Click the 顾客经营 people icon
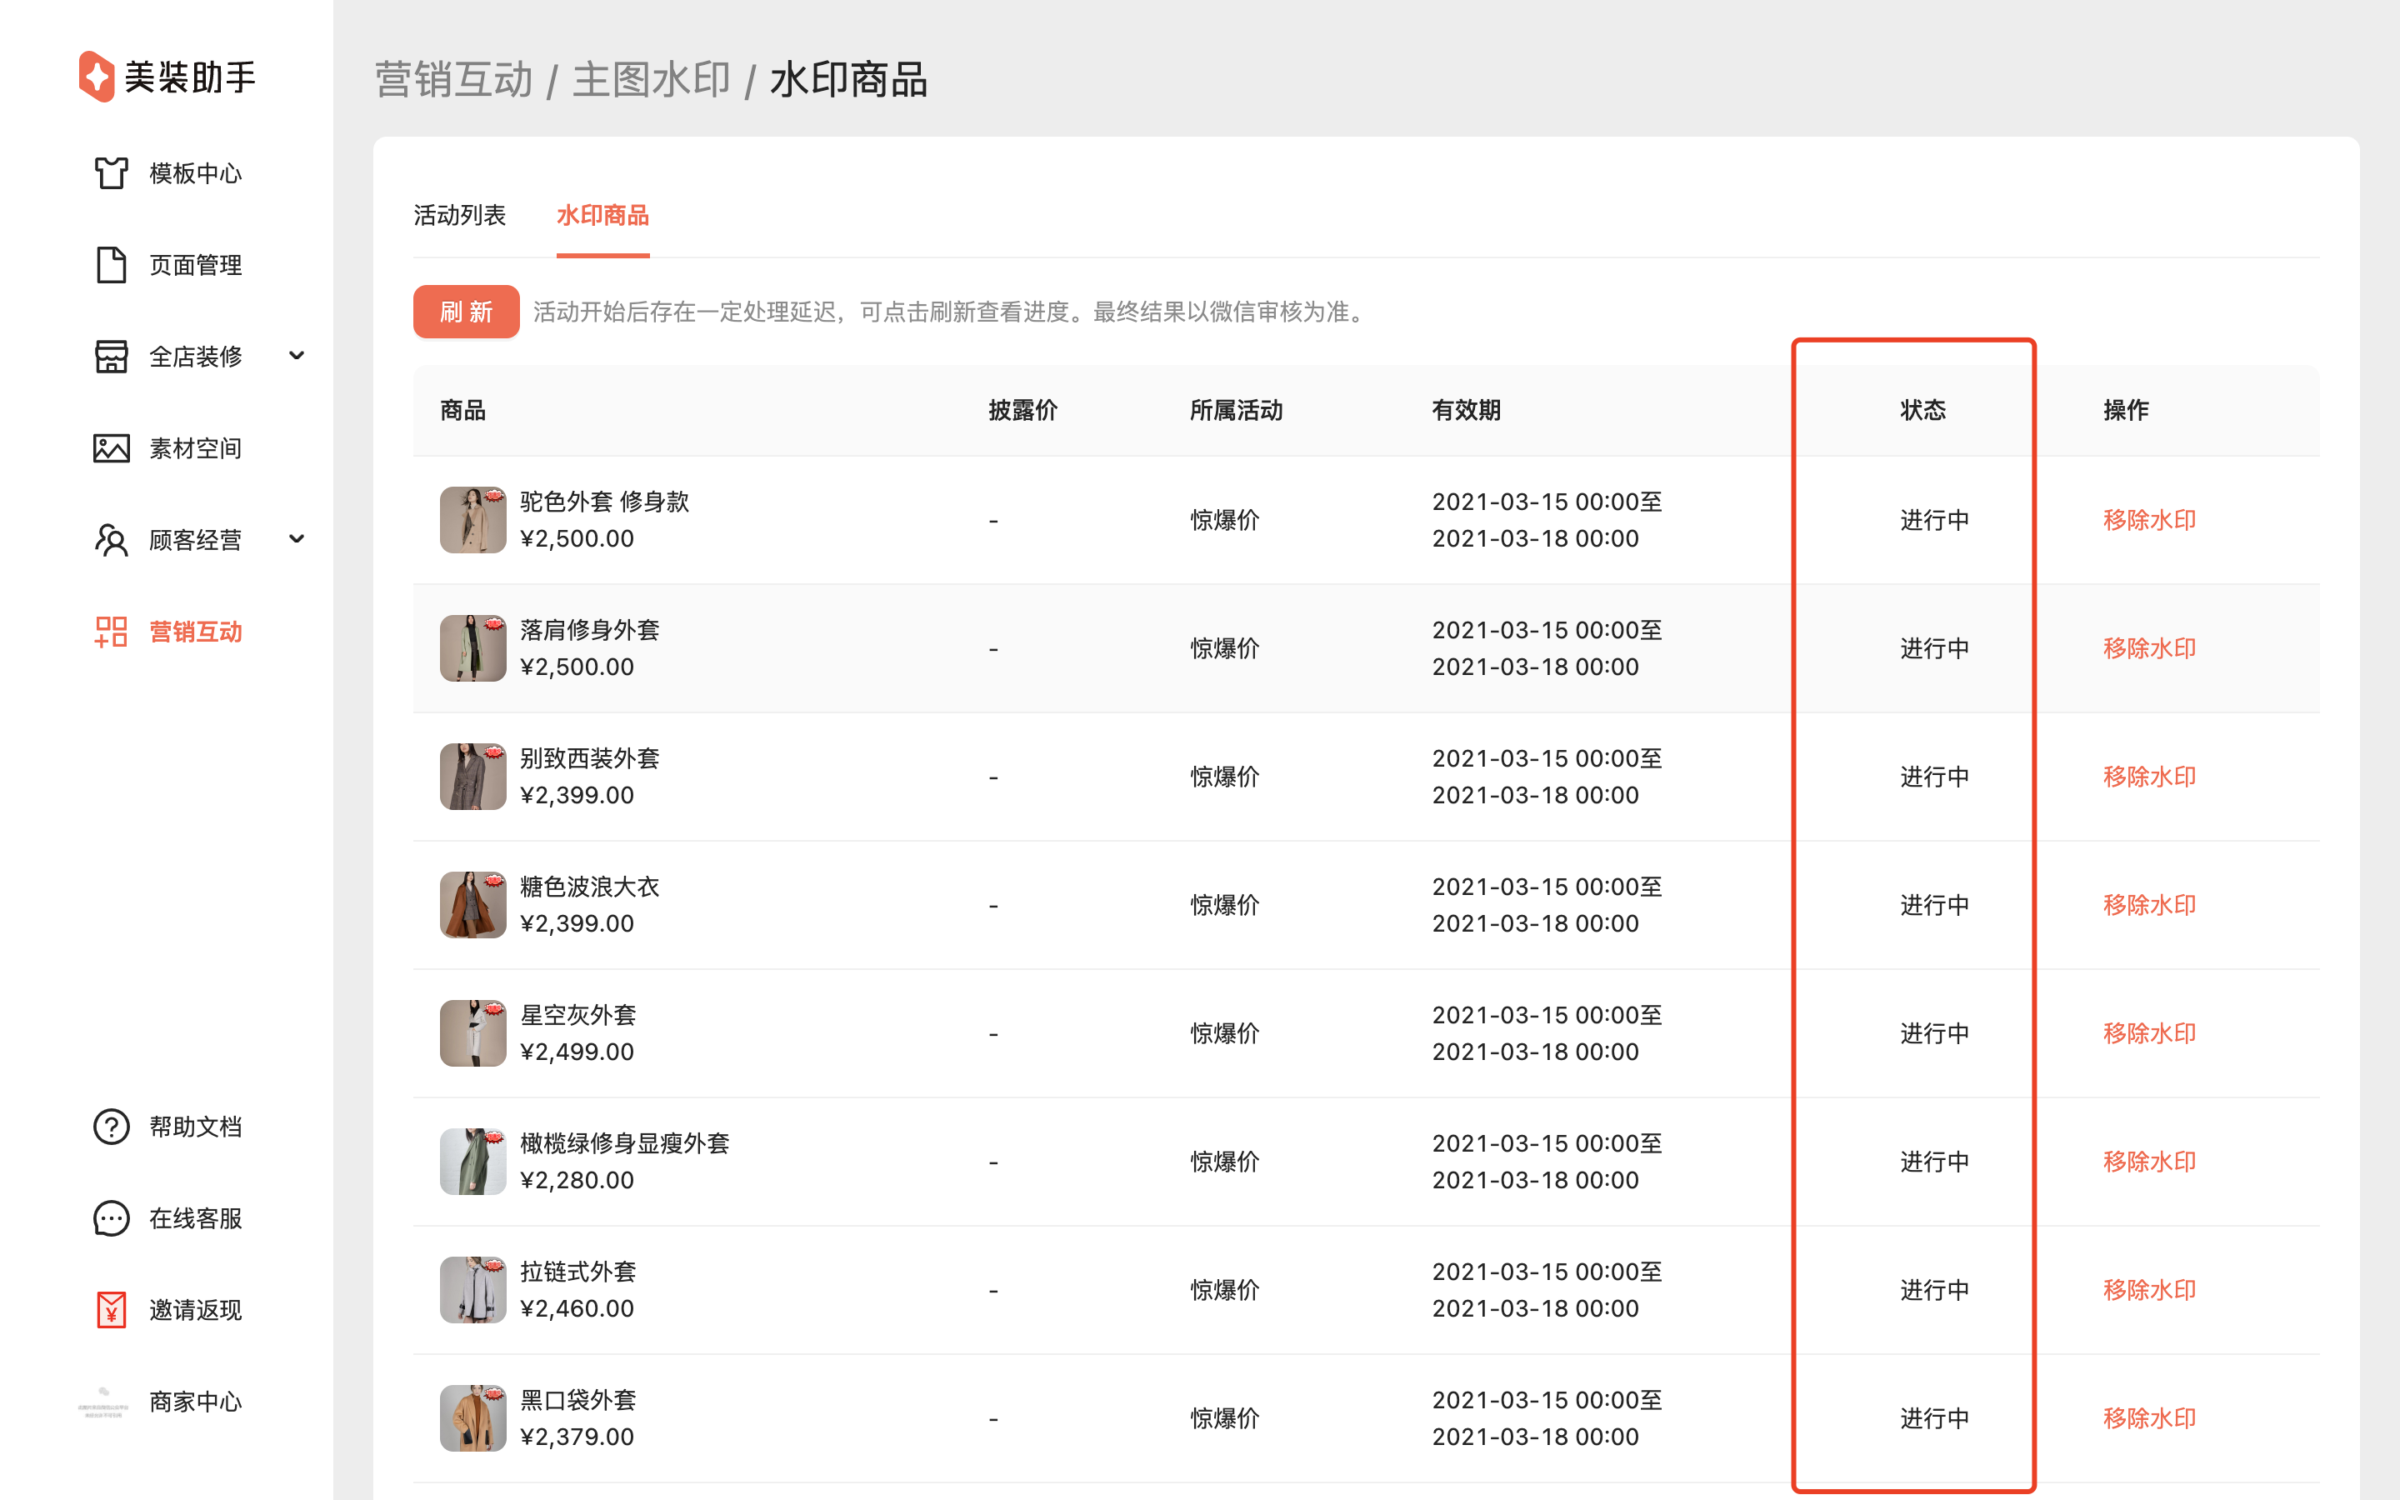Image resolution: width=2400 pixels, height=1500 pixels. (x=111, y=540)
